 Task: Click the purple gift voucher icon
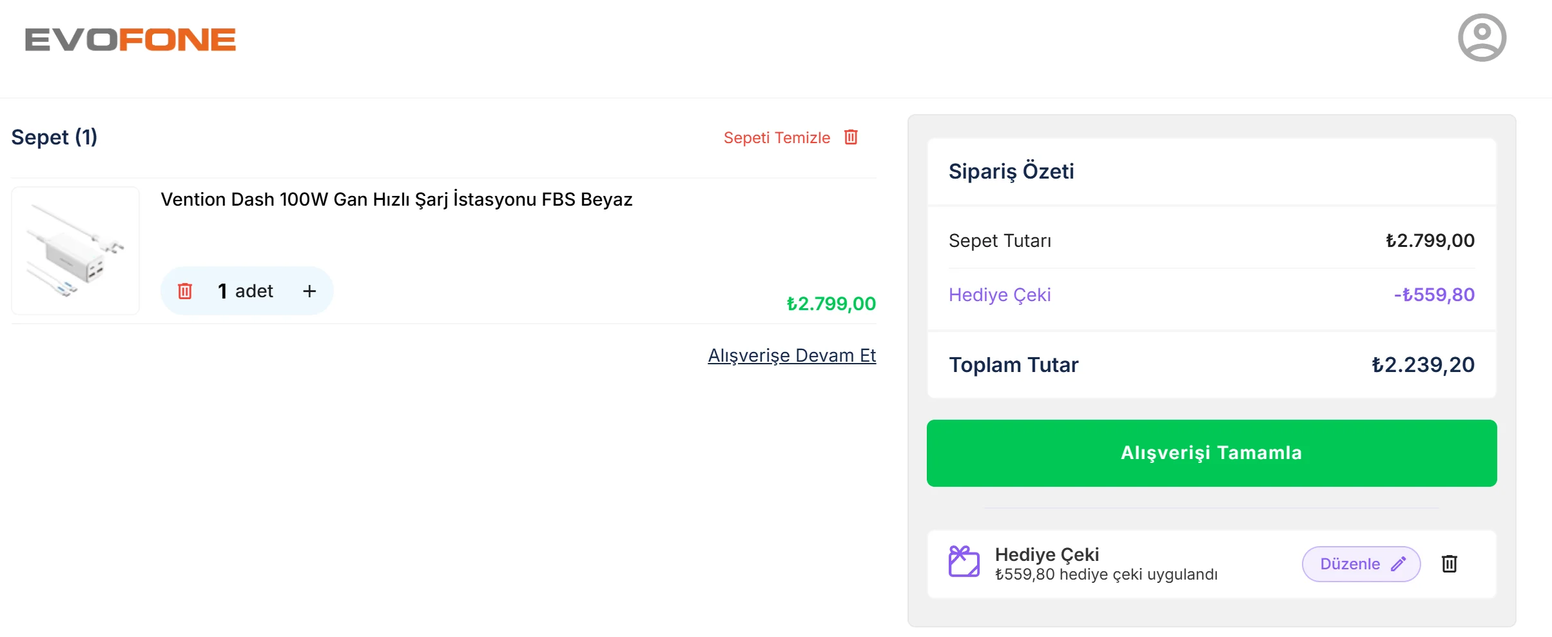(x=964, y=562)
